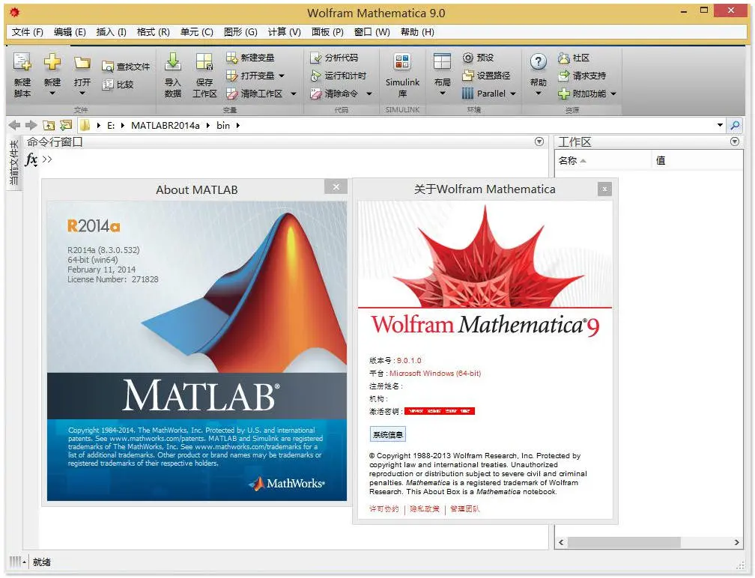Go back with the left arrow in address bar
The image size is (755, 578).
14,126
